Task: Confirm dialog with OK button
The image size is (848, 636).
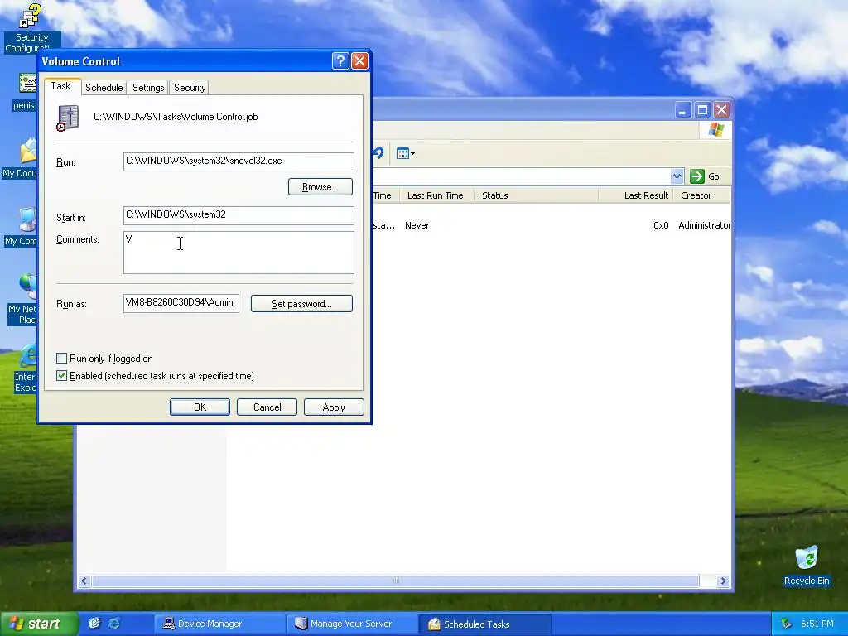Action: (200, 407)
